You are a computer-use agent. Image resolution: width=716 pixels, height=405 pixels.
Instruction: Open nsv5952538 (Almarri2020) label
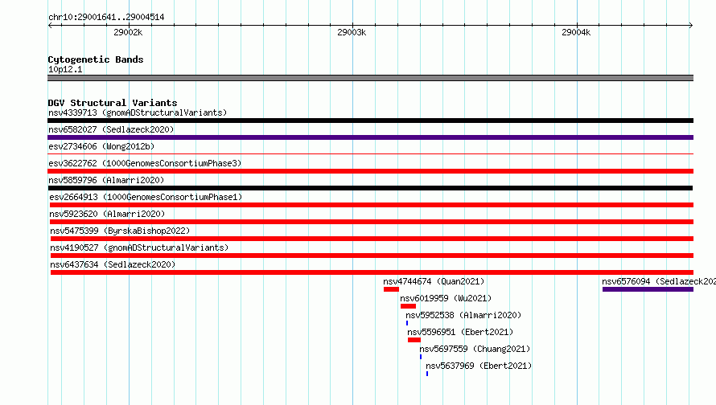(x=463, y=315)
